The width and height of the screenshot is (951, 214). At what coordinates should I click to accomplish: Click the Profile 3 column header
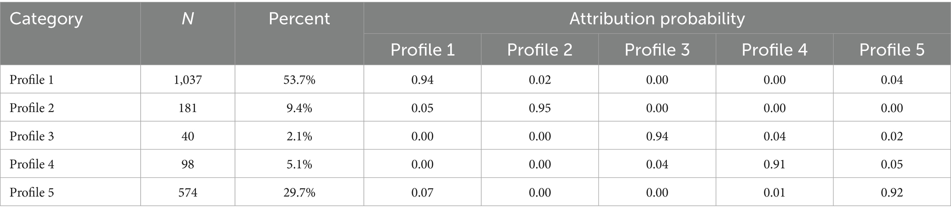tap(657, 50)
